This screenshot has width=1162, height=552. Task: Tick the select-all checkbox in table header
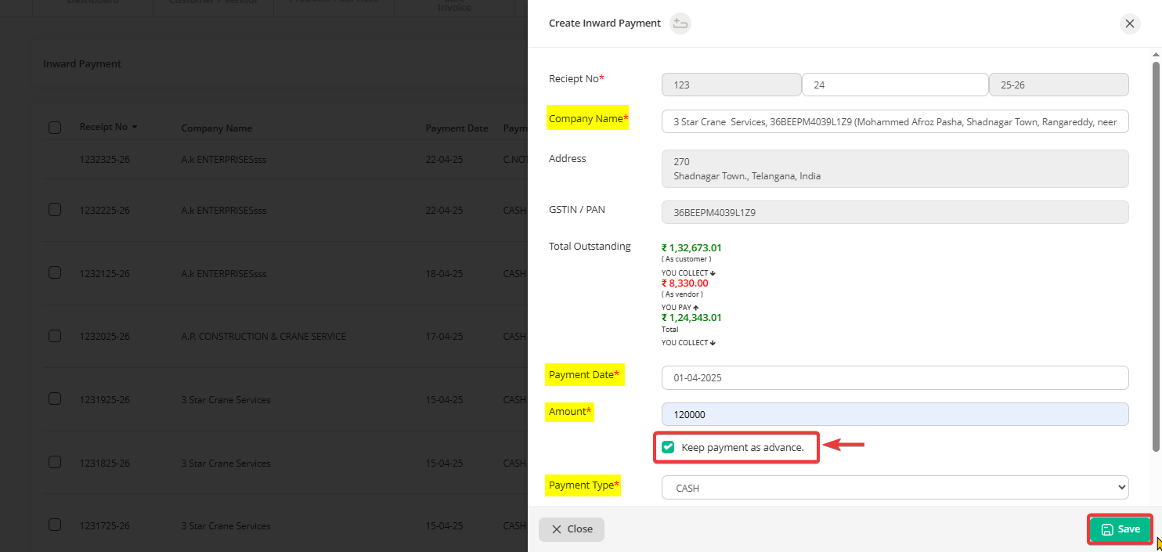pos(55,128)
